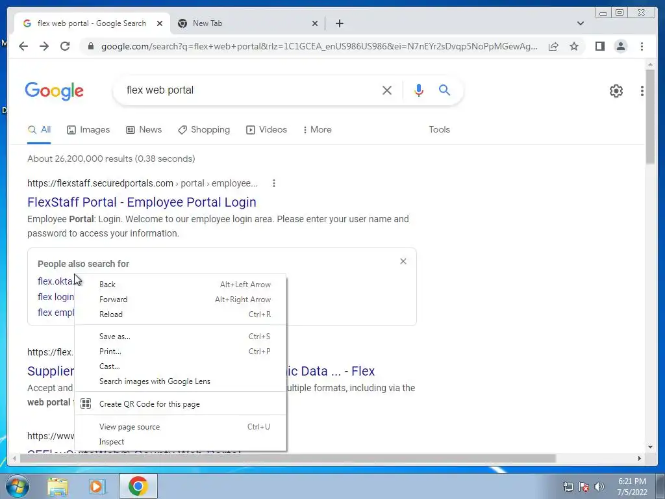Click the padlock site info icon

tap(91, 46)
